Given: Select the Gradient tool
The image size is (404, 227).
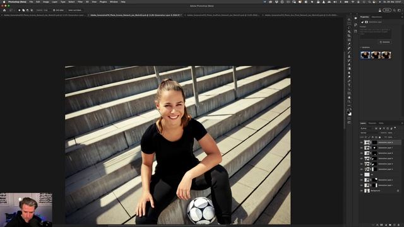Looking at the screenshot, I should pos(349,69).
